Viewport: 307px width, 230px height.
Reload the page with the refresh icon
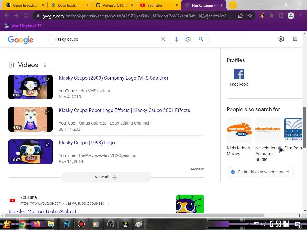click(x=26, y=16)
